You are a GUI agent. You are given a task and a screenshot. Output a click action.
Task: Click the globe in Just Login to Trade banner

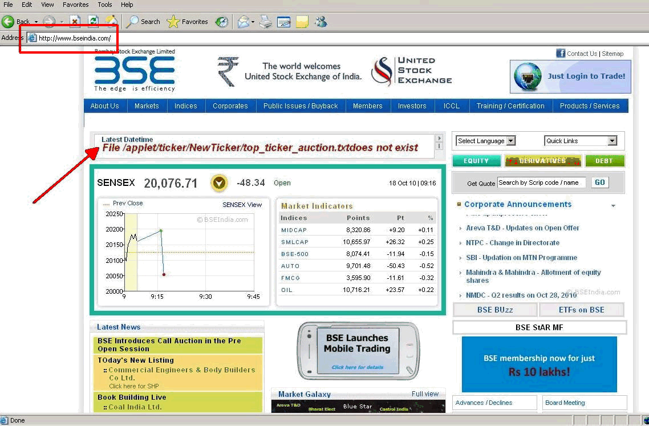(528, 76)
